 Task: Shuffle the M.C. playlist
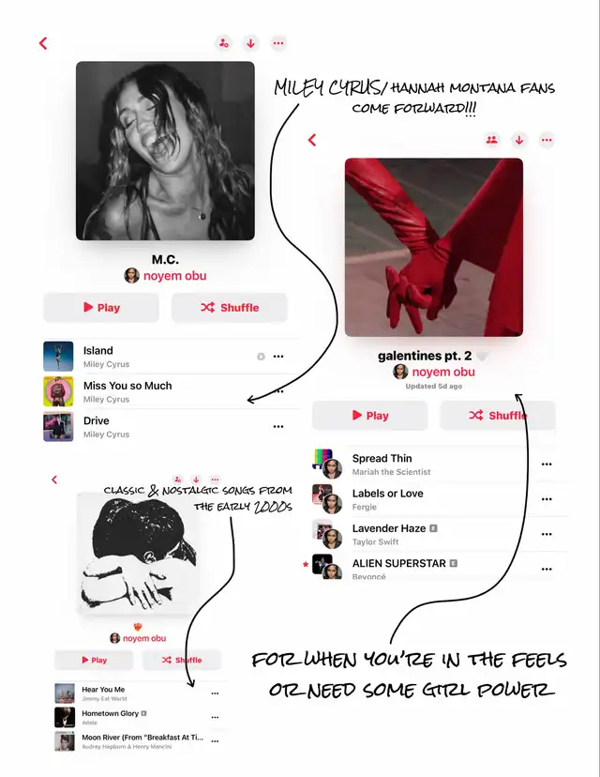[x=229, y=308]
